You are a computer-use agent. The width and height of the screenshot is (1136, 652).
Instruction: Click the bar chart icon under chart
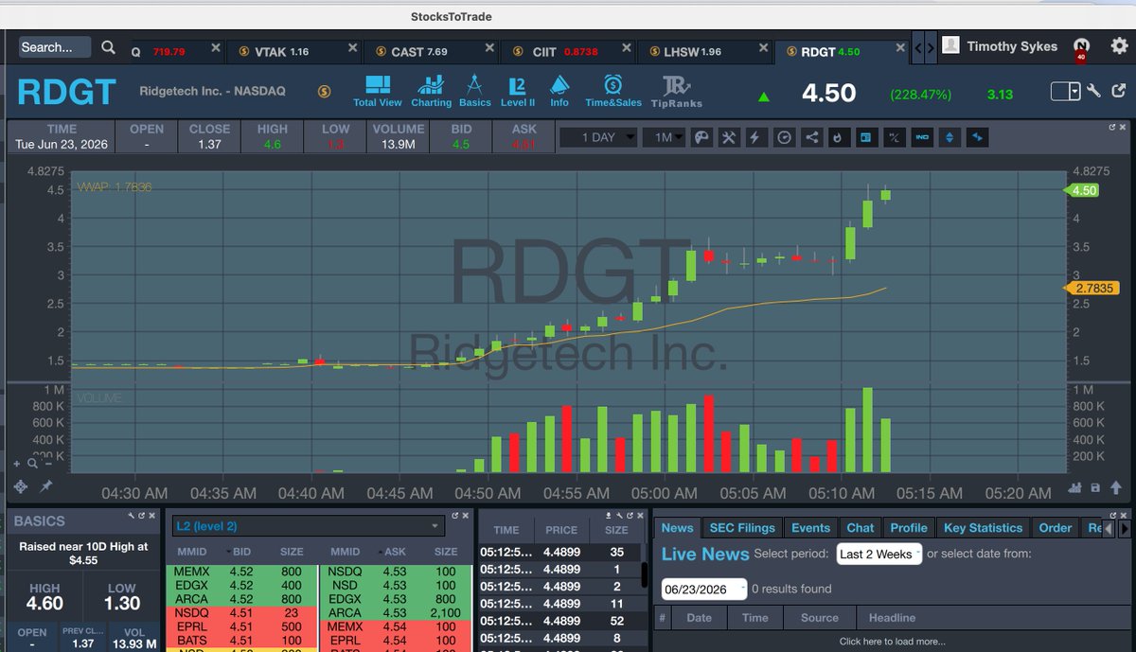tap(1074, 487)
